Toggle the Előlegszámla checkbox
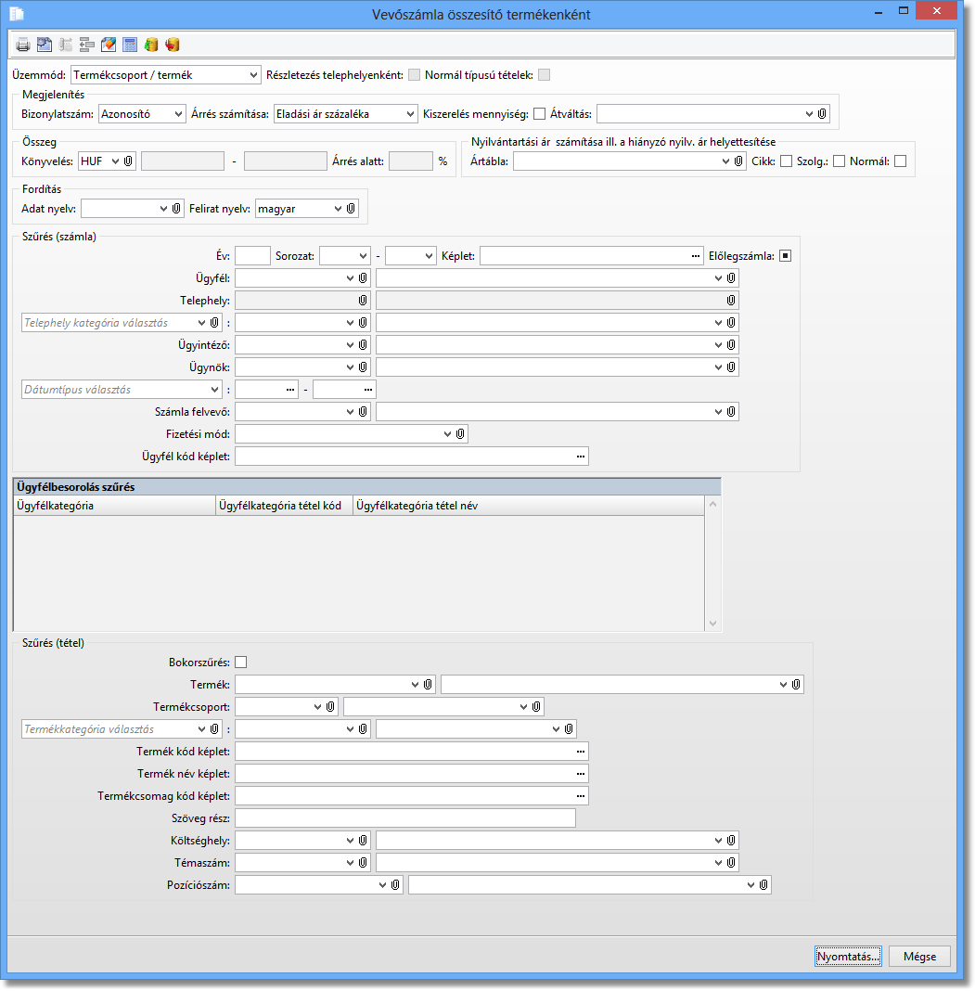This screenshot has height=991, width=975. [x=785, y=255]
